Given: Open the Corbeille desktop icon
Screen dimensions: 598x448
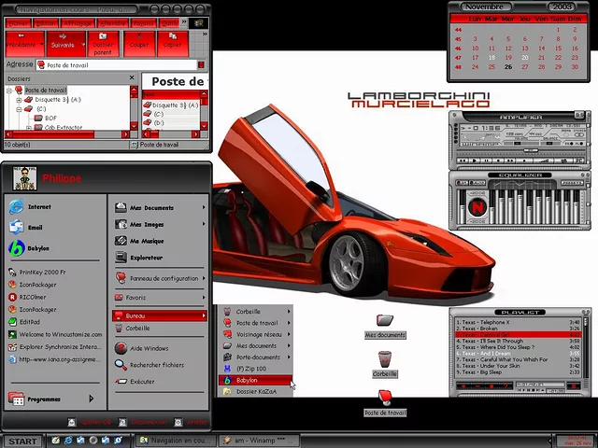Looking at the screenshot, I should click(x=385, y=359).
